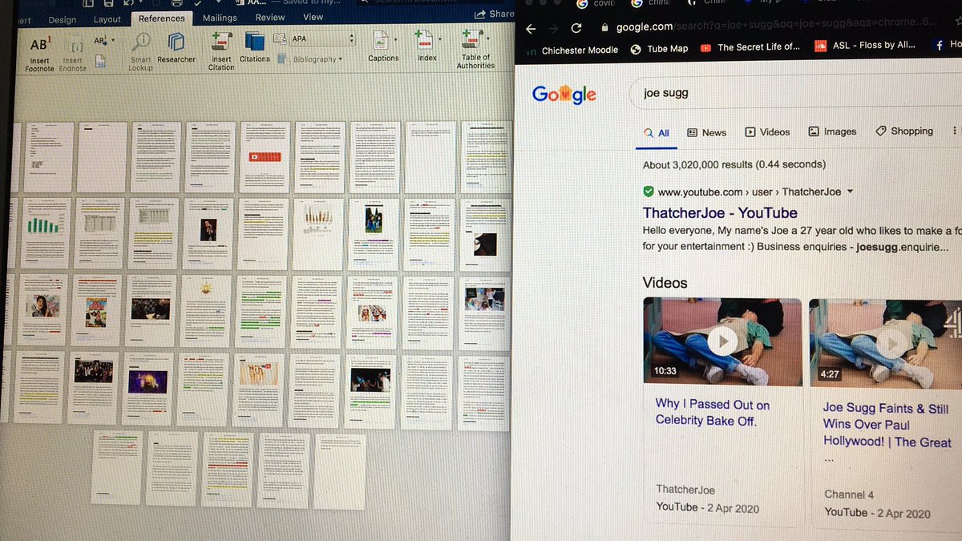Switch to the View tab in Word
Screen dimensions: 962x541
tap(313, 17)
